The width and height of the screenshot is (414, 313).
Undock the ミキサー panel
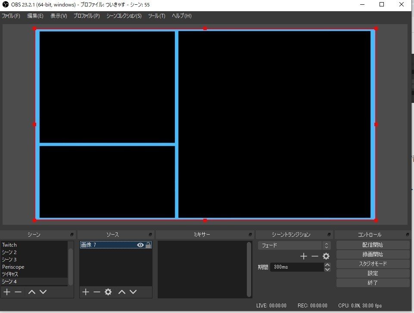pyautogui.click(x=250, y=234)
